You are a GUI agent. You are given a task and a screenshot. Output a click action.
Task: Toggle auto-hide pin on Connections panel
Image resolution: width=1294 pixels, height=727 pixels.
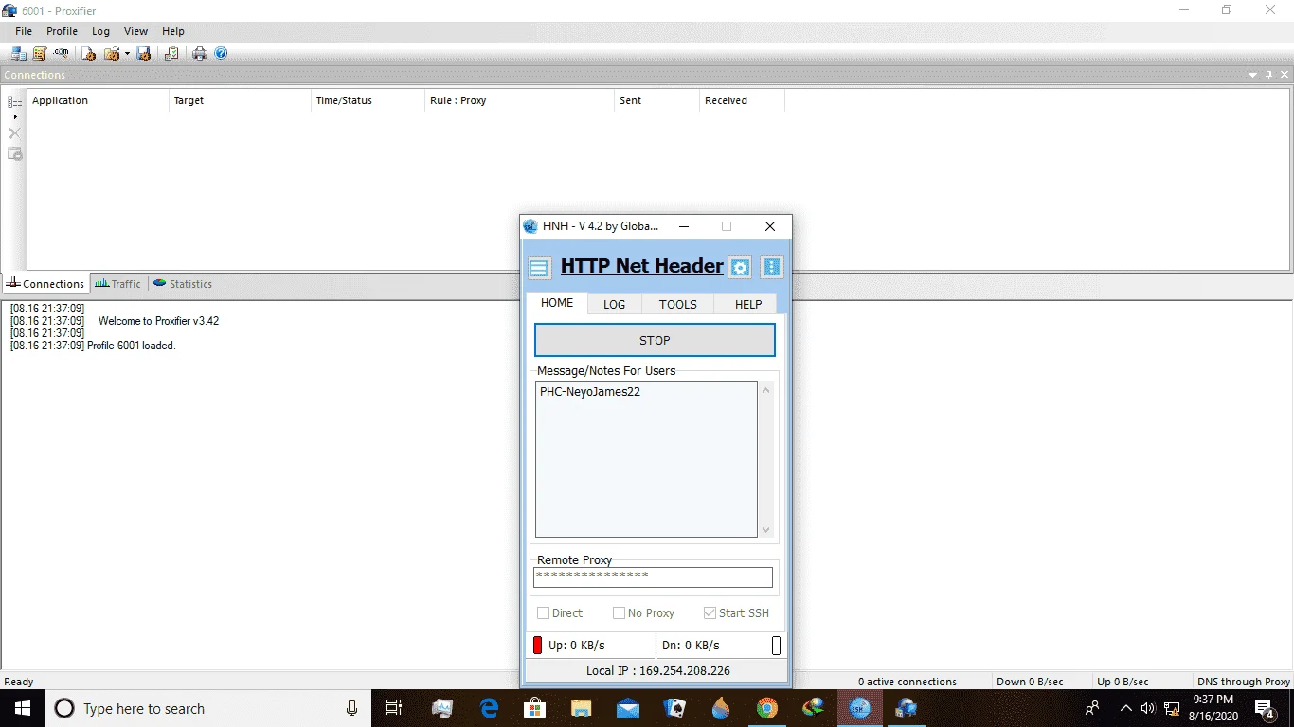coord(1268,75)
